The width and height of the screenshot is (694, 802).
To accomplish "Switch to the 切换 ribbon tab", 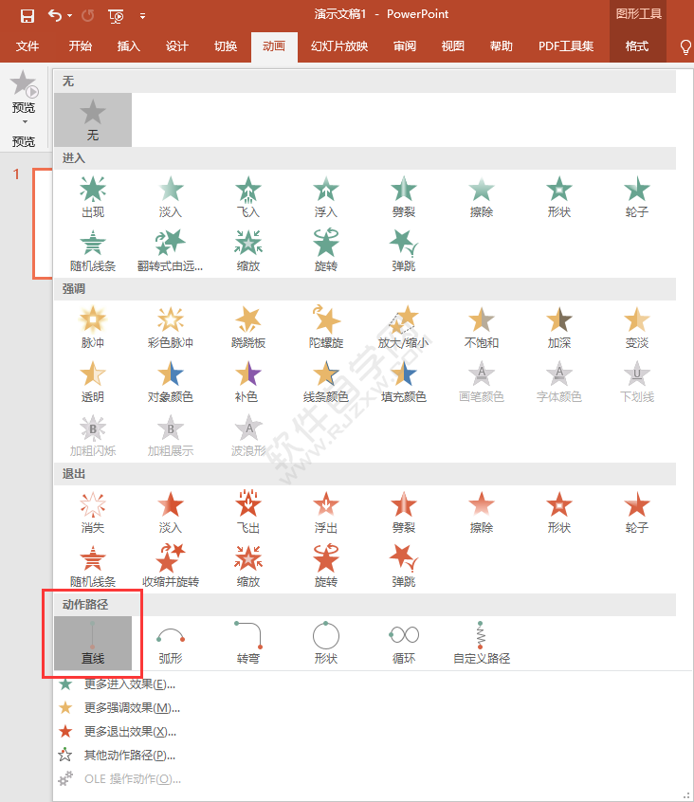I will point(226,46).
